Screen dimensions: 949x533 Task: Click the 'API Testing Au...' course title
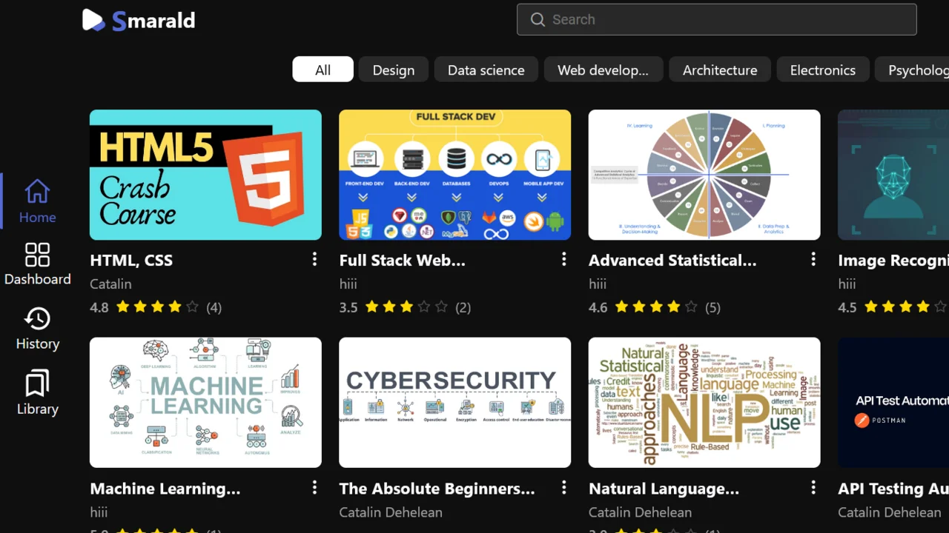(893, 489)
